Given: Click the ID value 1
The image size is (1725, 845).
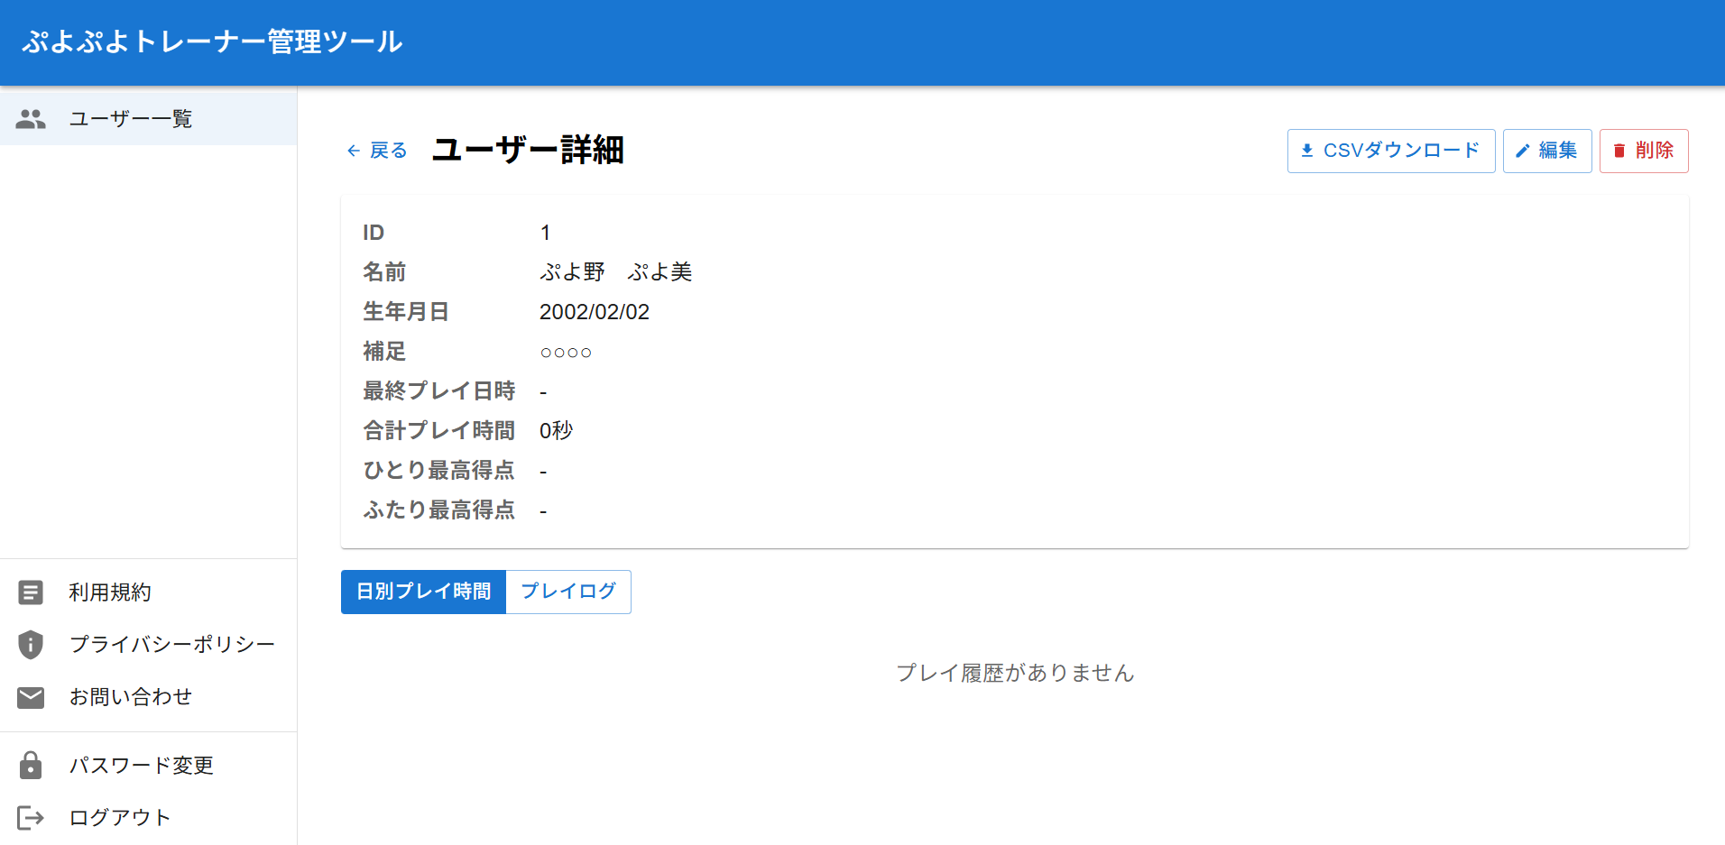Looking at the screenshot, I should pos(545,233).
